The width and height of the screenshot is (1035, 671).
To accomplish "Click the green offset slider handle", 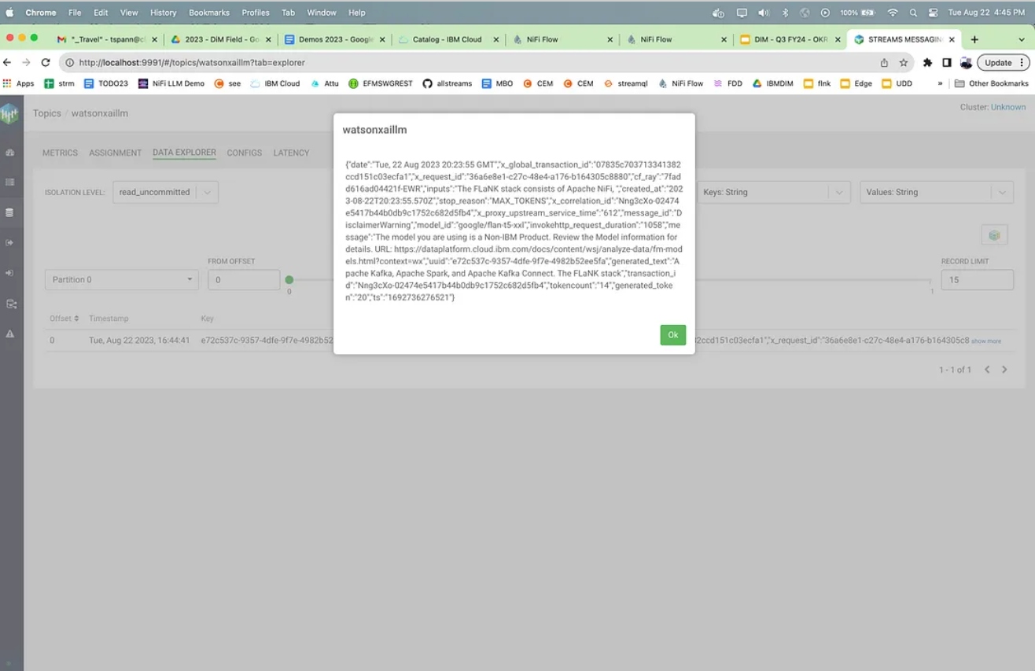I will click(289, 280).
